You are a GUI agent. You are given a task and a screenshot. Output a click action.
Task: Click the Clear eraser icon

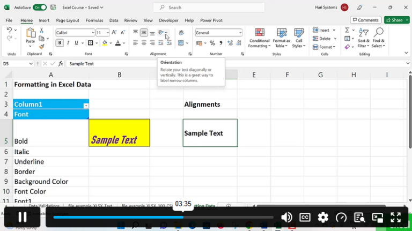347,47
